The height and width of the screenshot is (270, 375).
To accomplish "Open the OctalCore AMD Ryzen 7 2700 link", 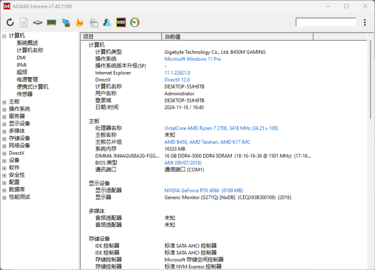I will pyautogui.click(x=221, y=128).
